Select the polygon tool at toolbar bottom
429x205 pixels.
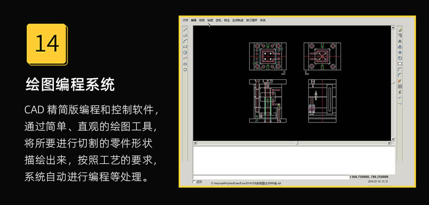pyautogui.click(x=185, y=70)
